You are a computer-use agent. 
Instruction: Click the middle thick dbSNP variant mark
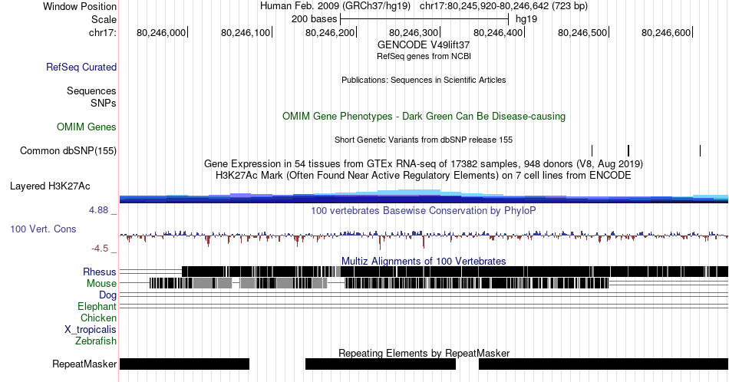(x=628, y=150)
